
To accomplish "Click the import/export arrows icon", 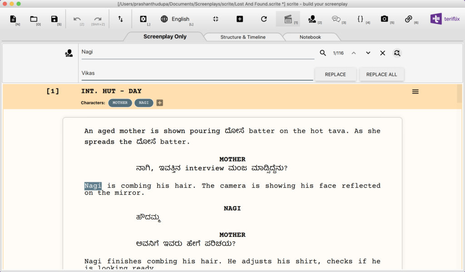I will click(120, 19).
